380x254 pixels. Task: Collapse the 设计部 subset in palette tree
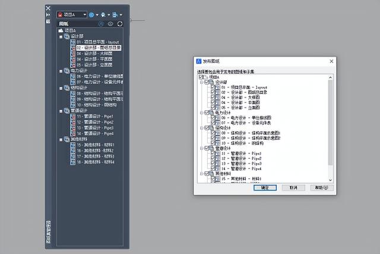[x=61, y=36]
